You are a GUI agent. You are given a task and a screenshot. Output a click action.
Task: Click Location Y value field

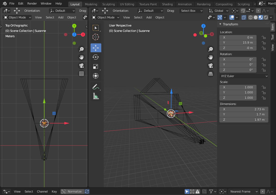pyautogui.click(x=238, y=43)
